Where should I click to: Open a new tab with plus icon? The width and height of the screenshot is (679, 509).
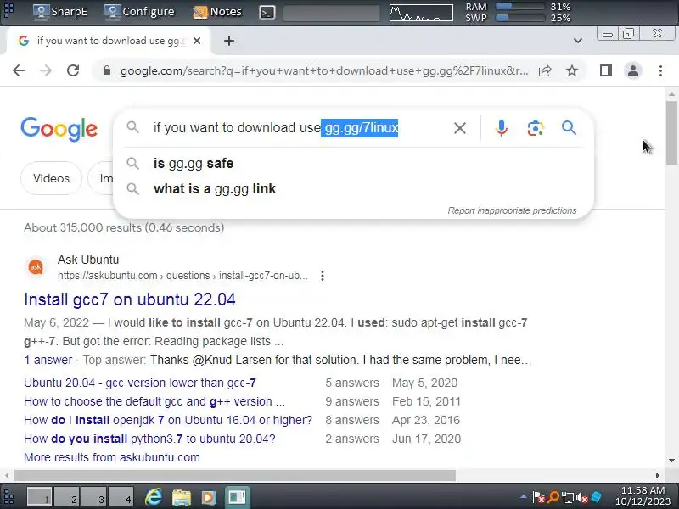pos(229,41)
